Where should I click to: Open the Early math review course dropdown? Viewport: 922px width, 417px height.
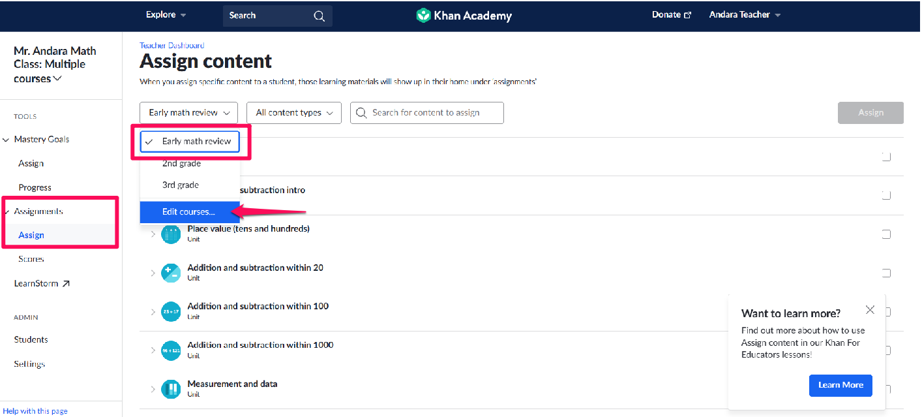point(188,113)
